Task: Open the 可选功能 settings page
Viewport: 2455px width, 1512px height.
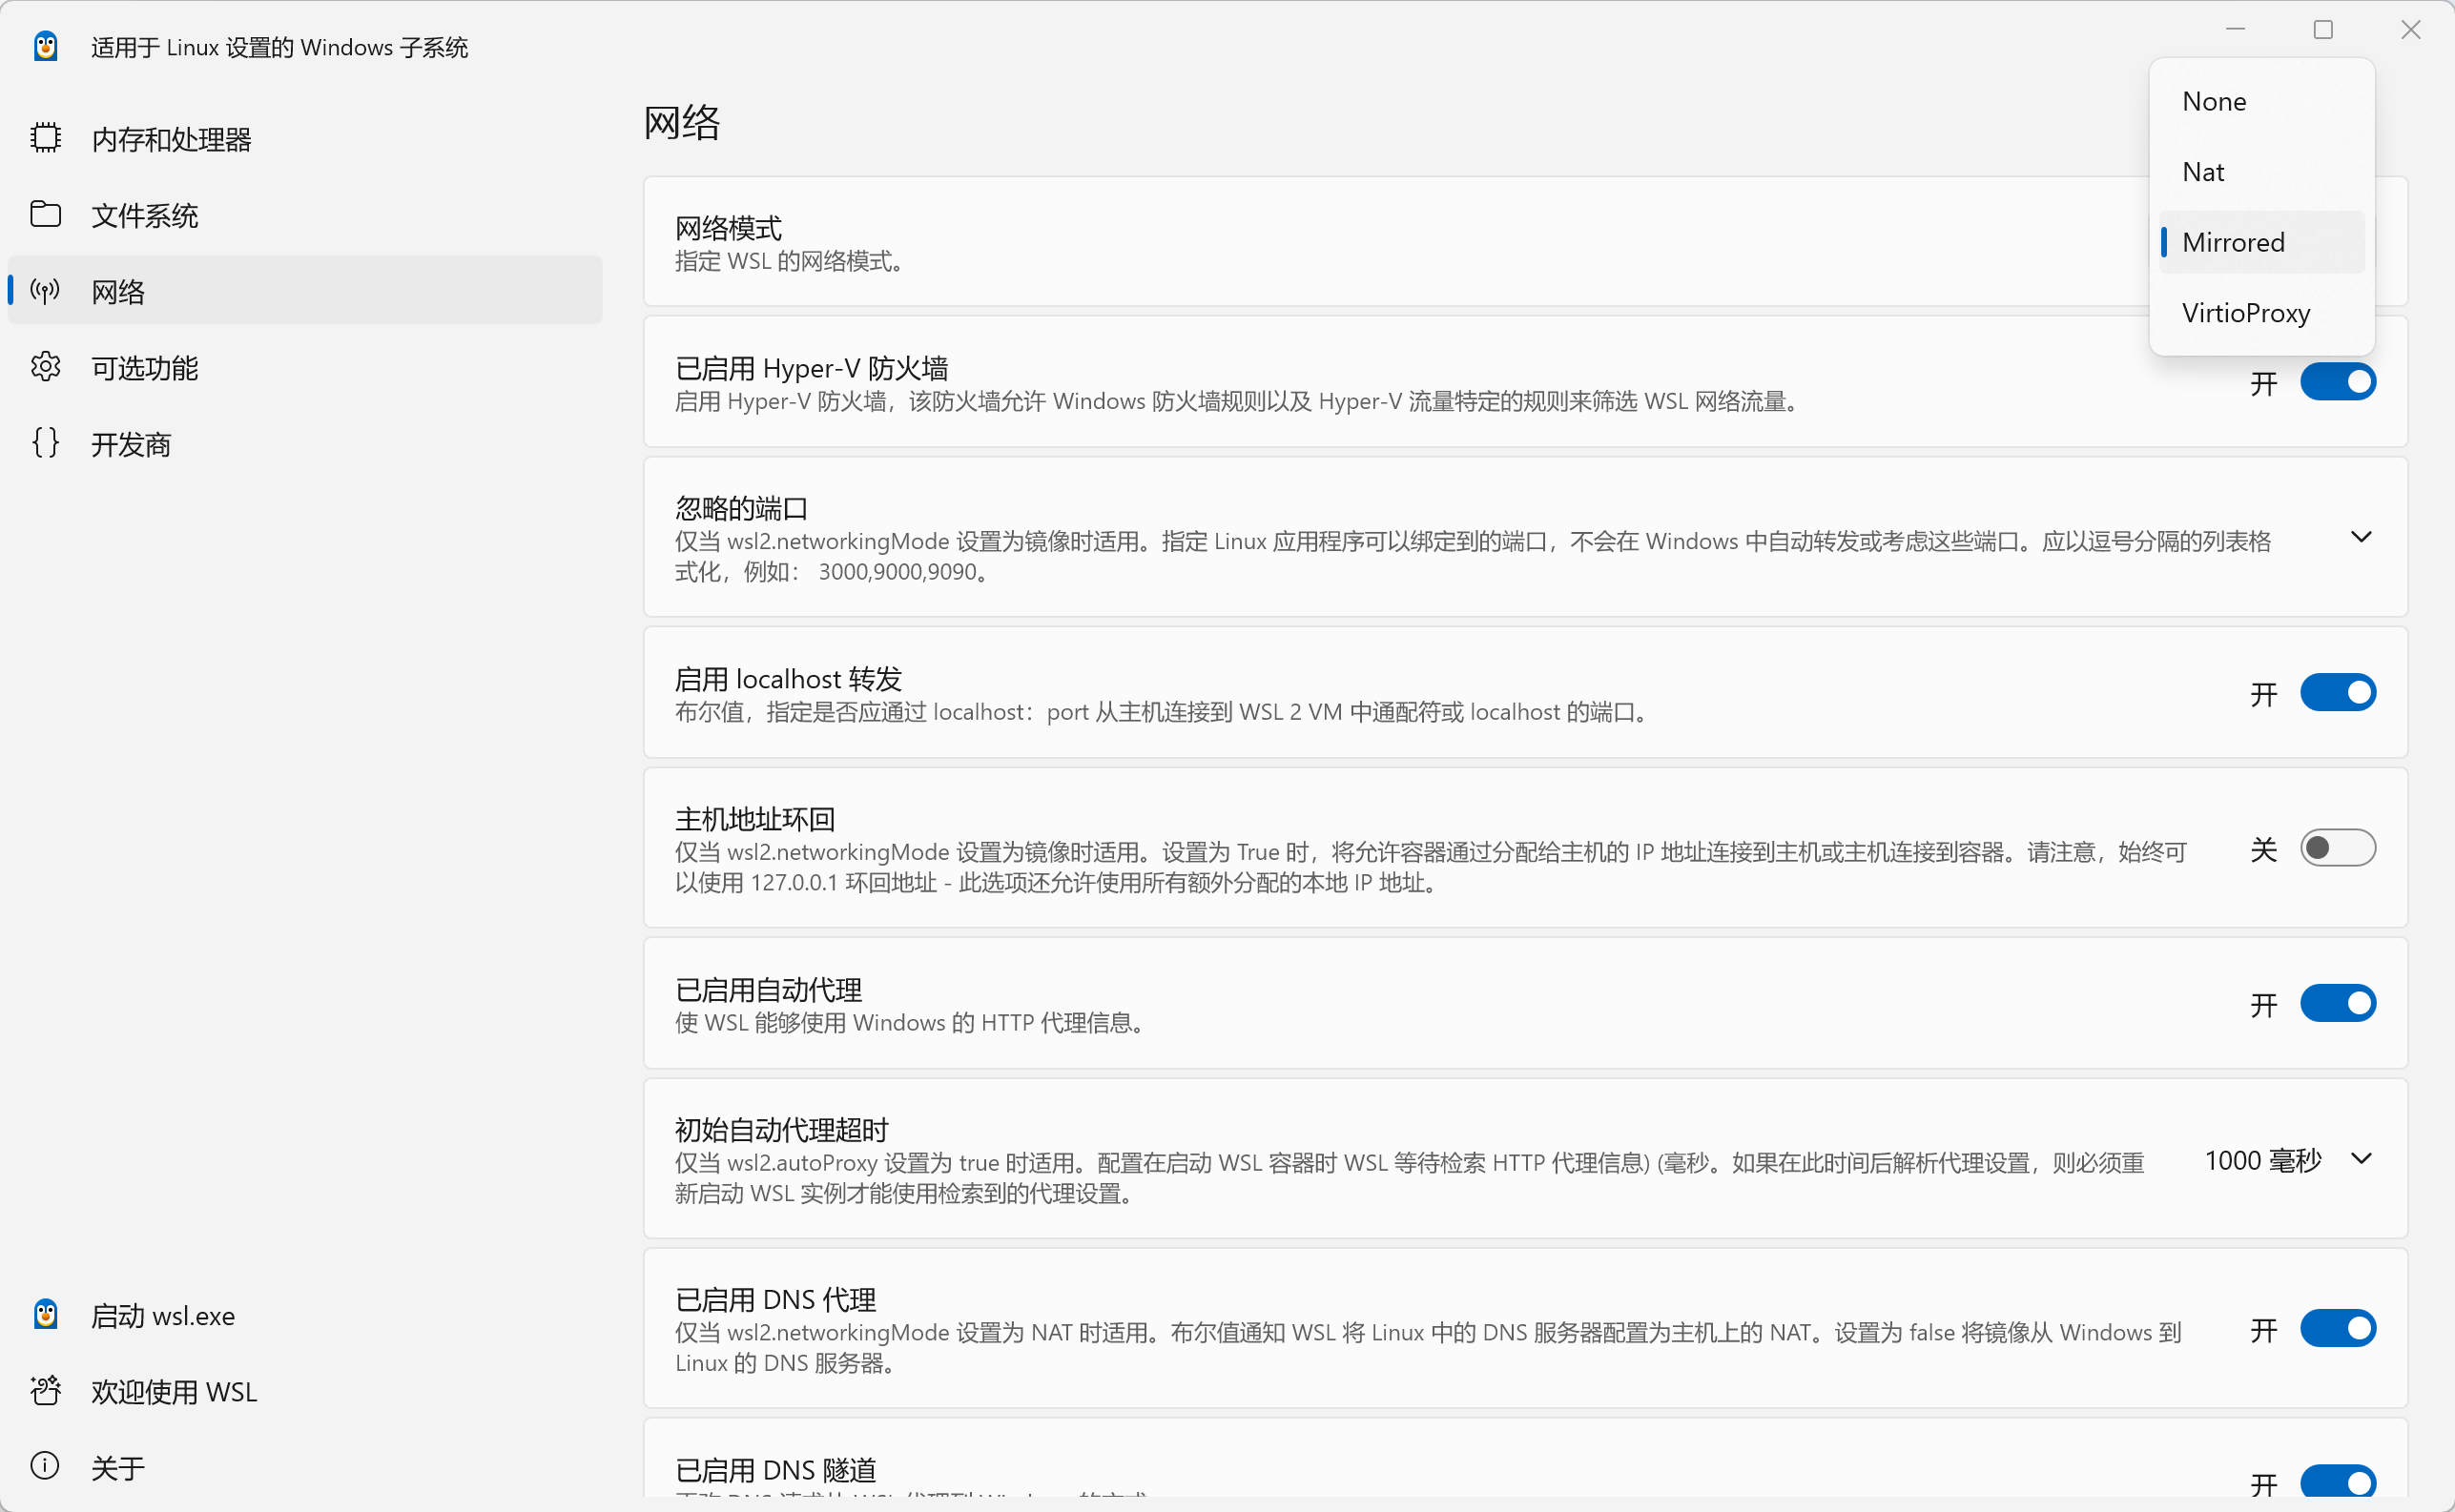Action: pyautogui.click(x=305, y=367)
